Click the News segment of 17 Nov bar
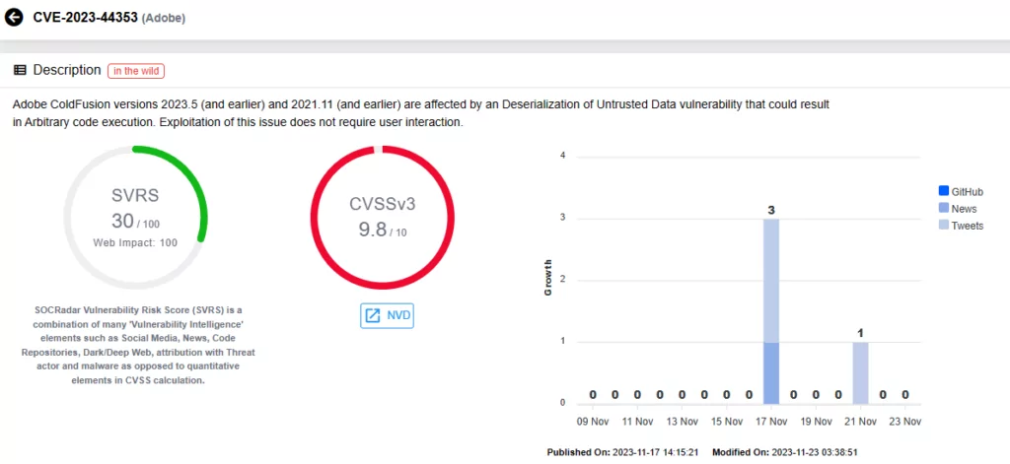The height and width of the screenshot is (464, 1010). [x=771, y=373]
